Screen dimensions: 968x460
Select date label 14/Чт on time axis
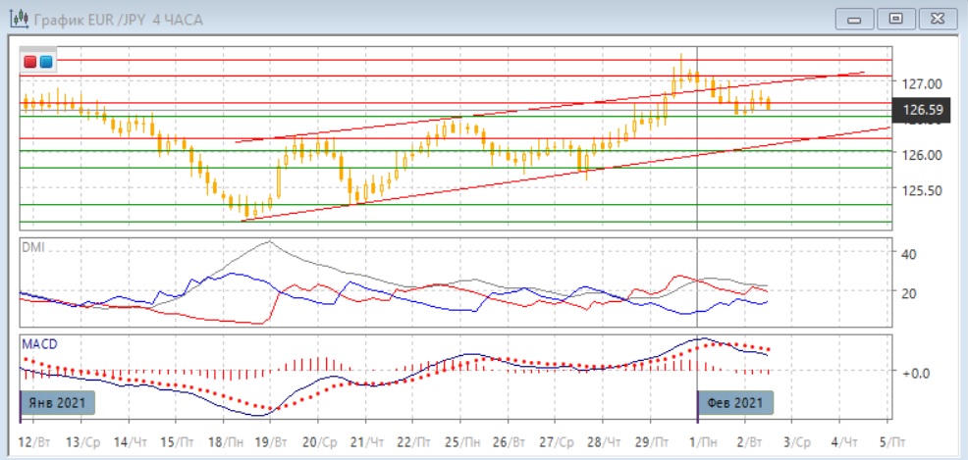click(x=131, y=442)
